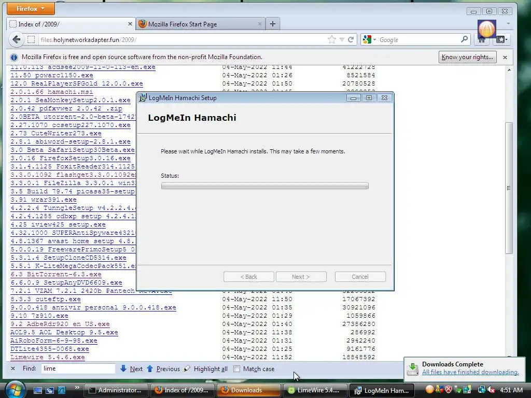Viewport: 531px width, 398px height.
Task: Click Show Desktop quick launch icon
Action: pyautogui.click(x=37, y=390)
